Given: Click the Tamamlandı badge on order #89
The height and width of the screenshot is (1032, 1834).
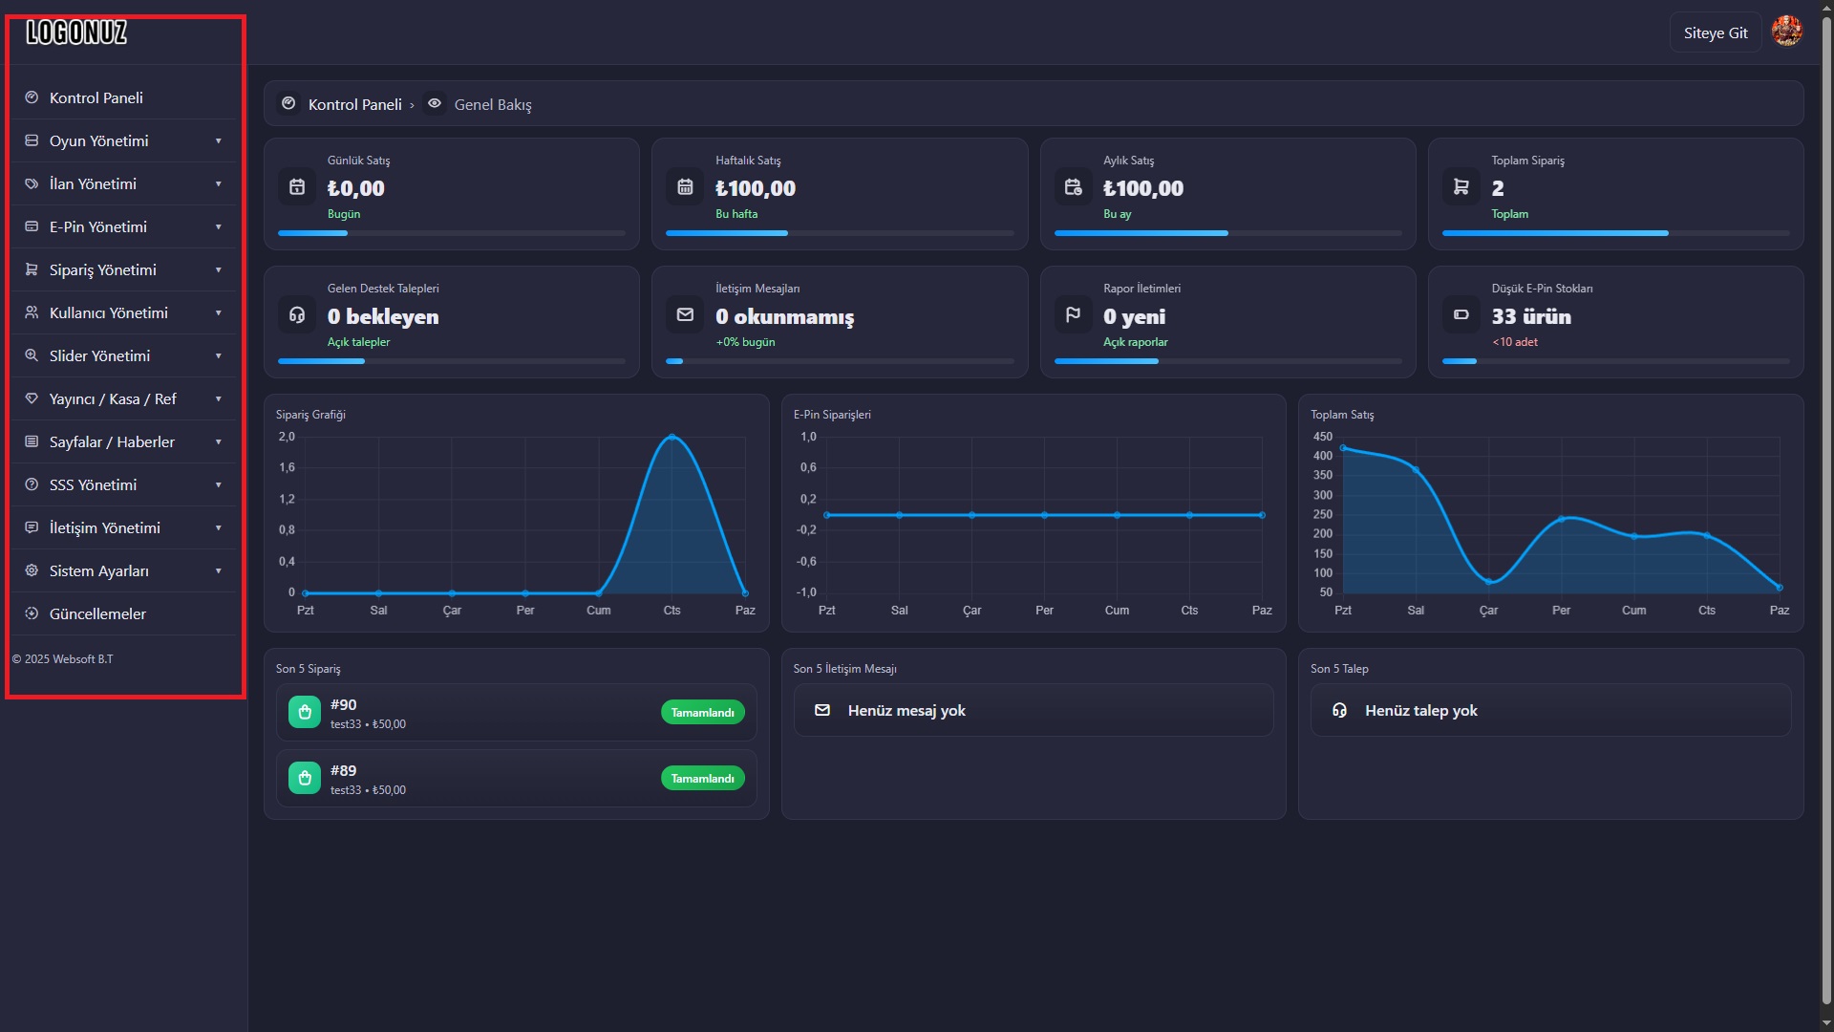Looking at the screenshot, I should point(702,778).
